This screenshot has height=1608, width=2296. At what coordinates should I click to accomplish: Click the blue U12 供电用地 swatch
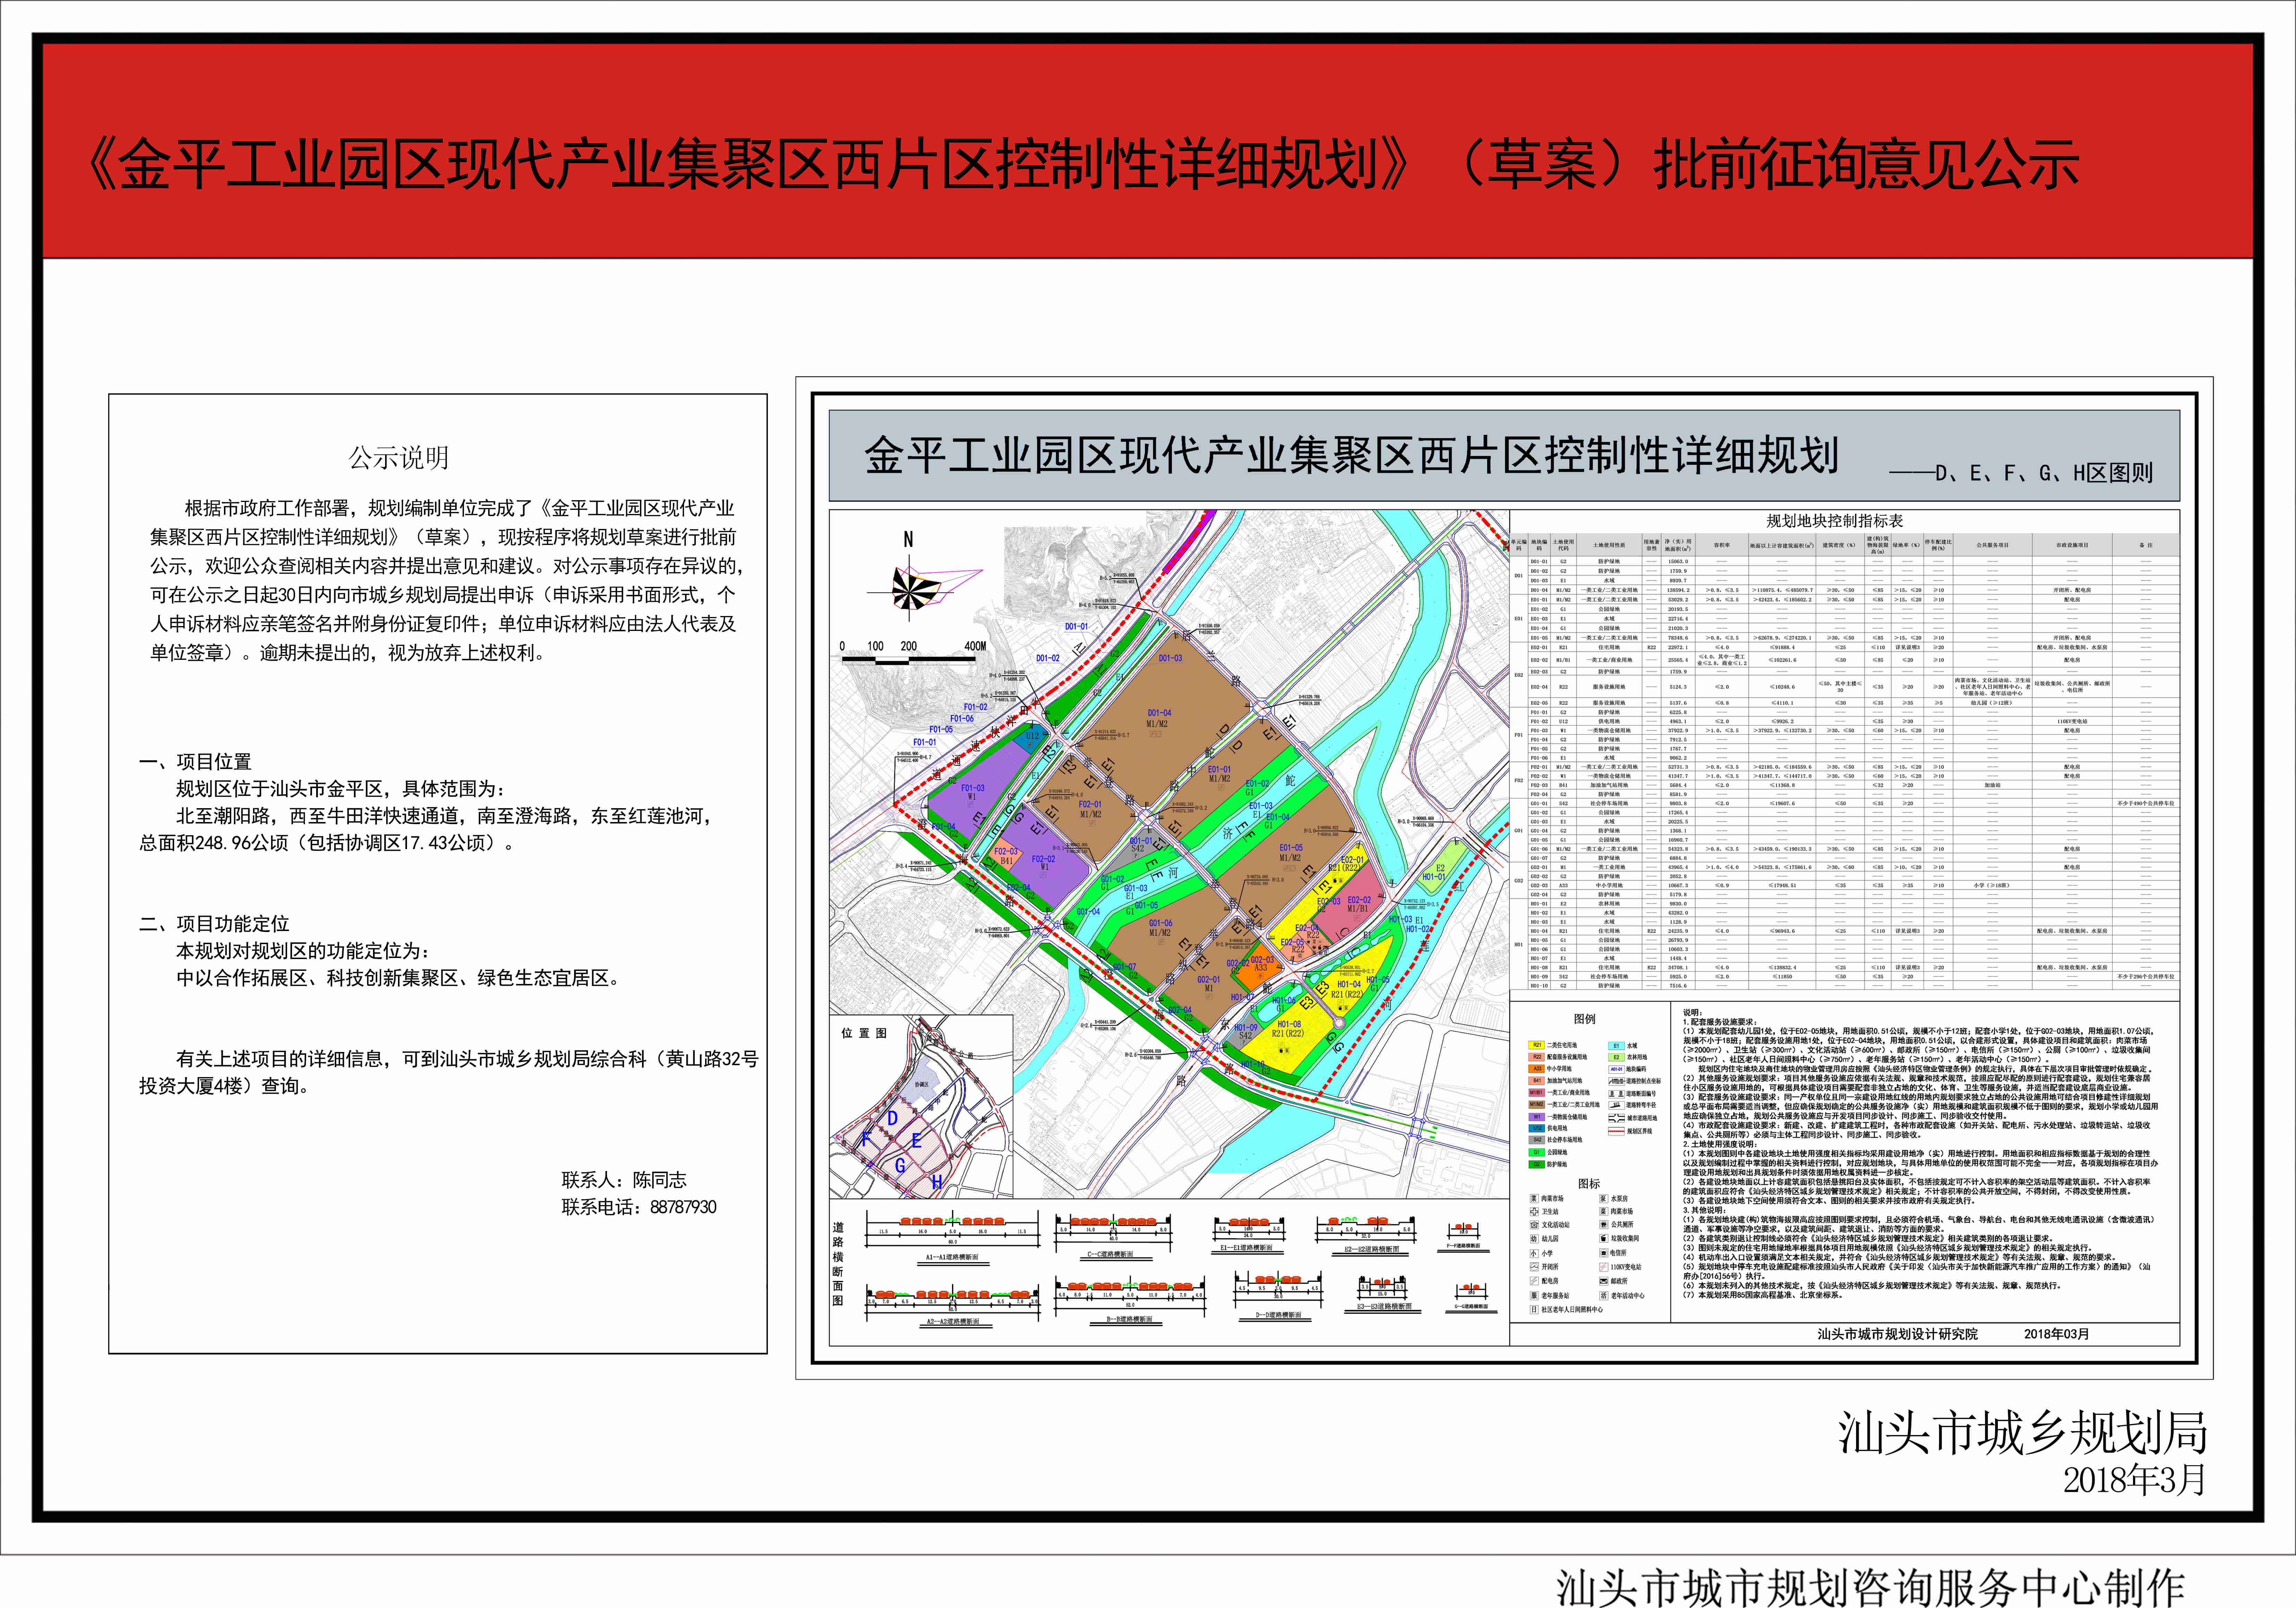(x=1537, y=1129)
